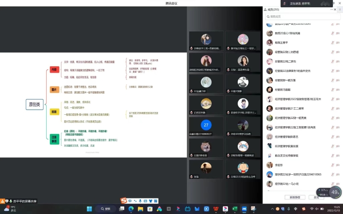Screen dimensions: 343x214
Task: Click the 改名 button
Action: [x=316, y=198]
